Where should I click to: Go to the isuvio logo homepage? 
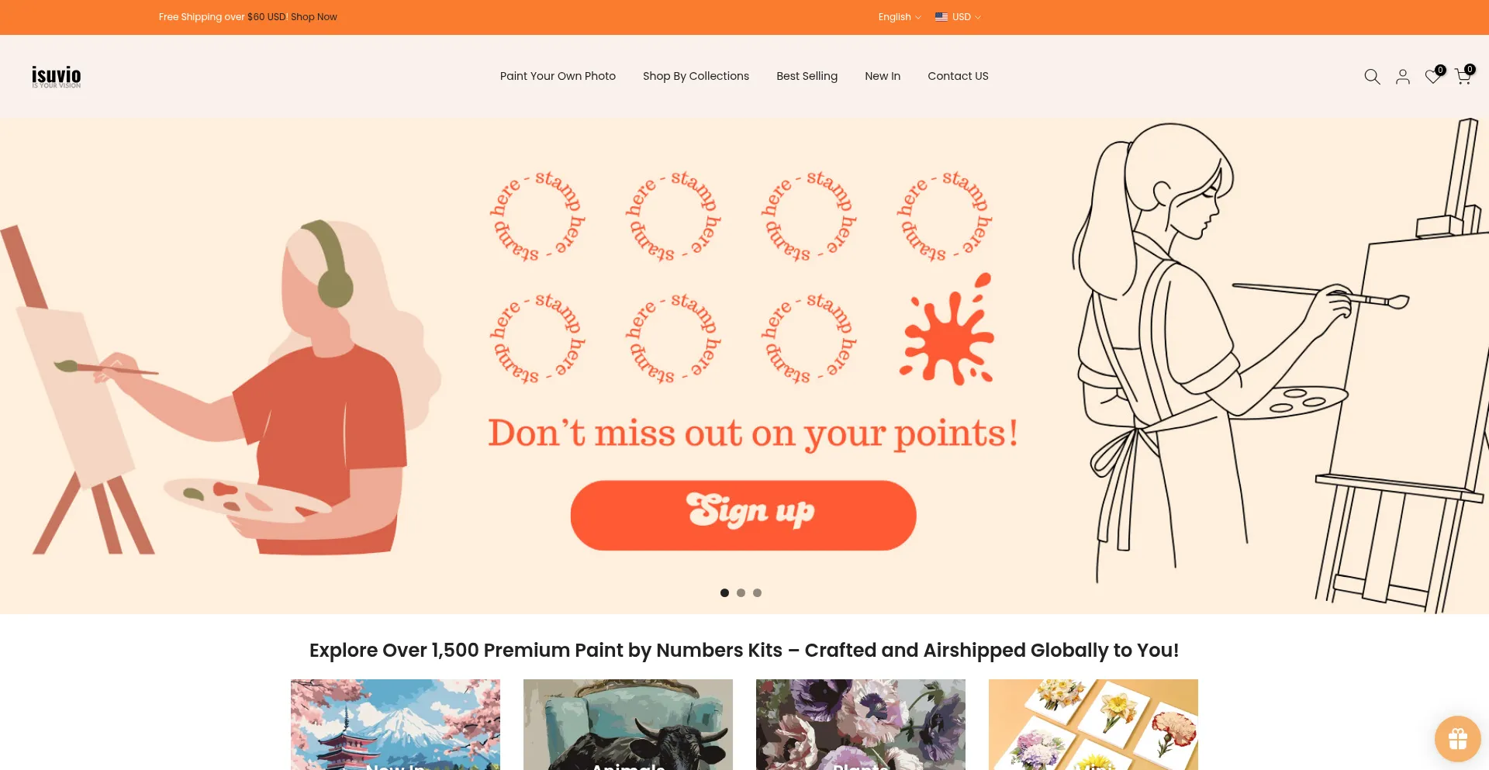pos(56,76)
